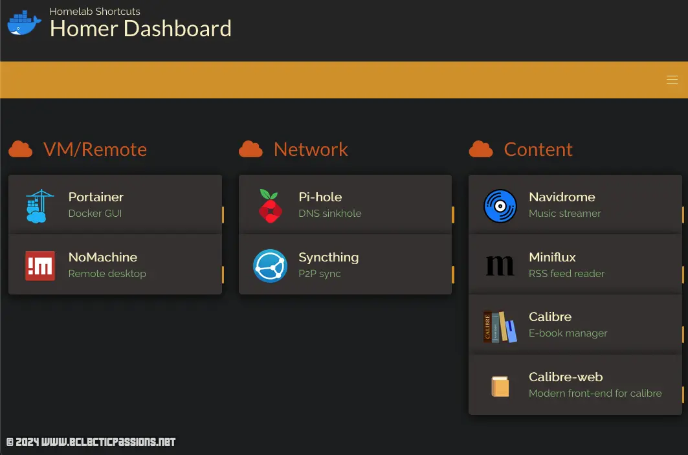This screenshot has width=688, height=455.
Task: Click the 'E-book manager' subtitle text
Action: (x=568, y=333)
